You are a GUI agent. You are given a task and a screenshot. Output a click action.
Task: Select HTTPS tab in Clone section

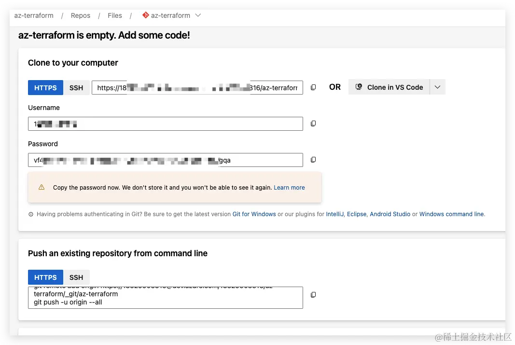coord(45,88)
